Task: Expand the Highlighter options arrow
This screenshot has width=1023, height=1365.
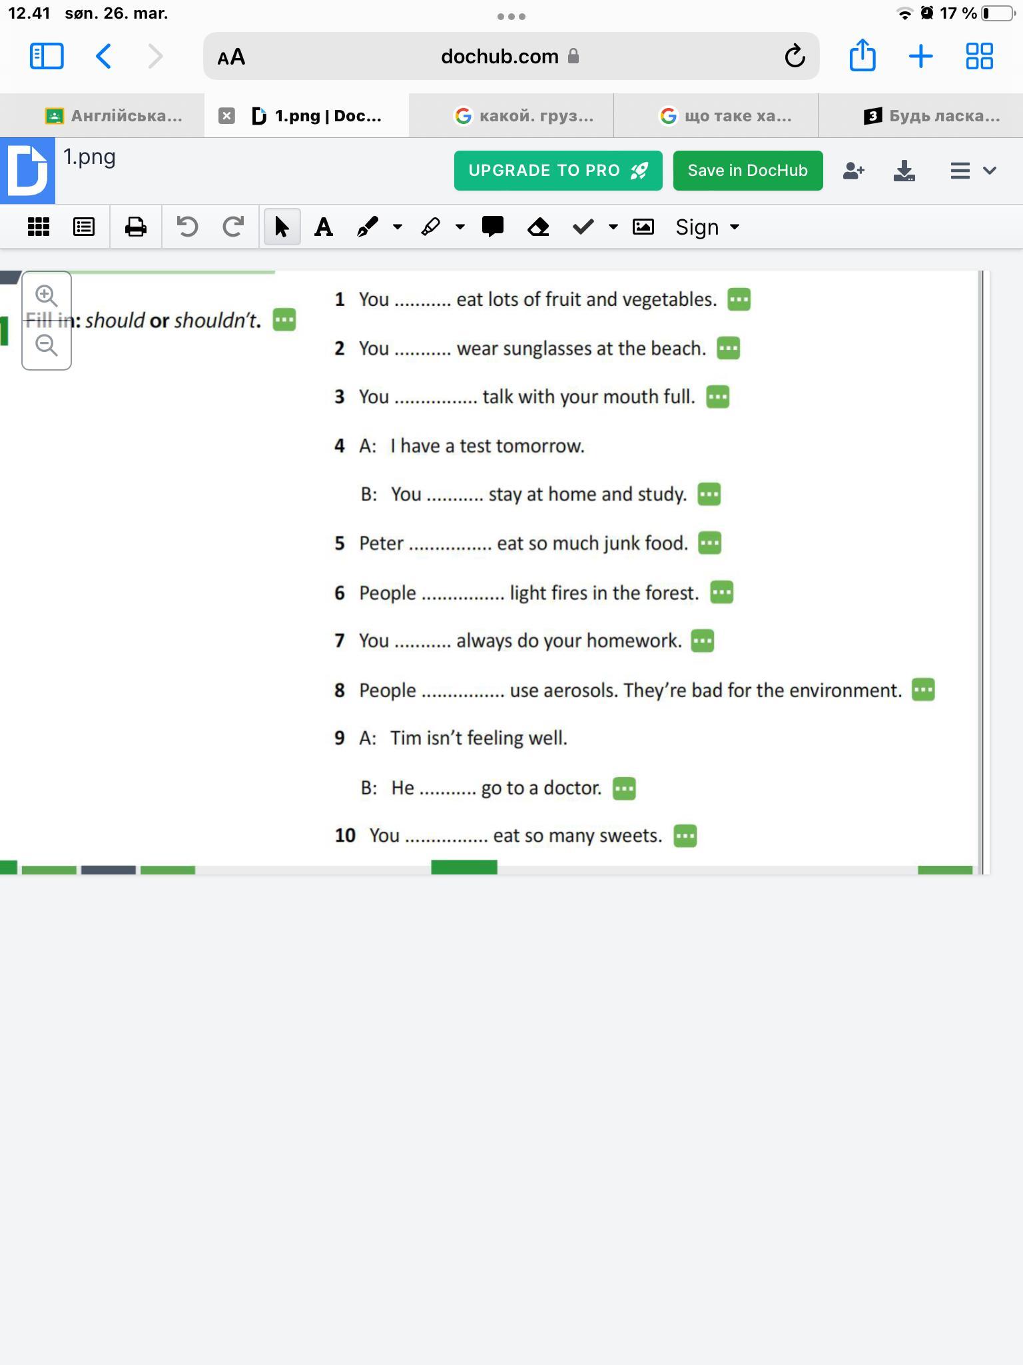Action: (x=460, y=227)
